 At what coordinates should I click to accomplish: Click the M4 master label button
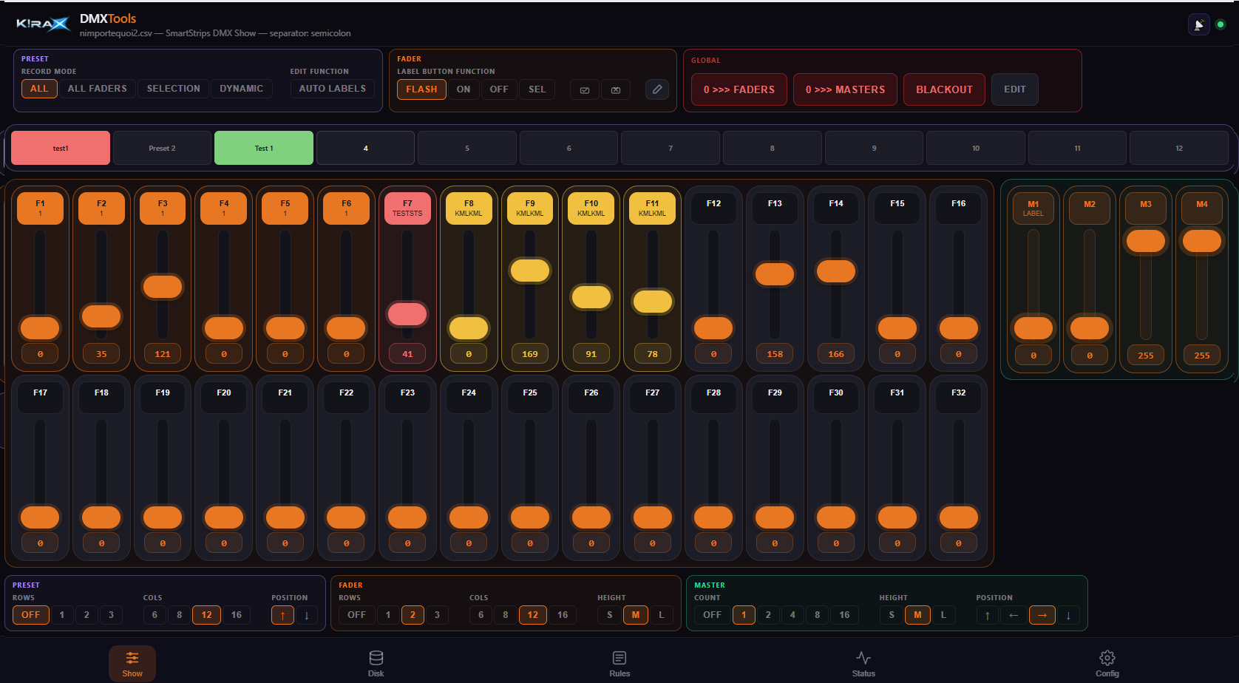(1202, 208)
